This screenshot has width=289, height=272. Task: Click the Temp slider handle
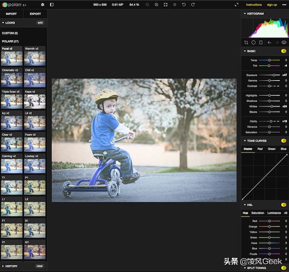click(x=269, y=60)
